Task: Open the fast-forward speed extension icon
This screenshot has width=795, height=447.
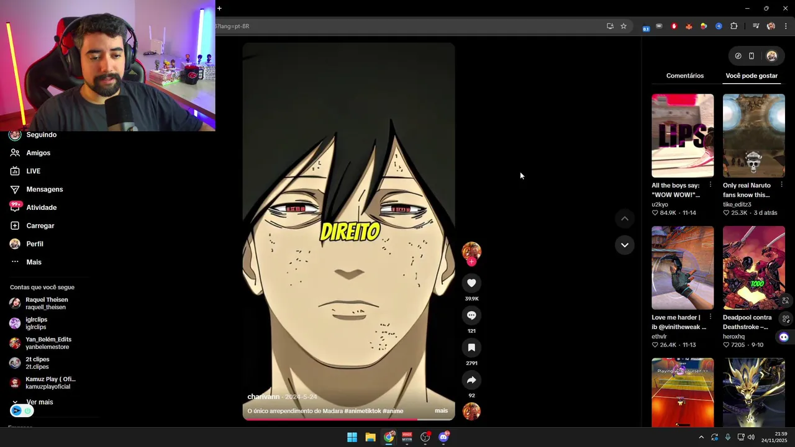Action: pos(659,26)
